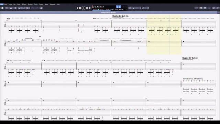Open the tuner icon
The width and height of the screenshot is (220, 124).
coord(201,8)
